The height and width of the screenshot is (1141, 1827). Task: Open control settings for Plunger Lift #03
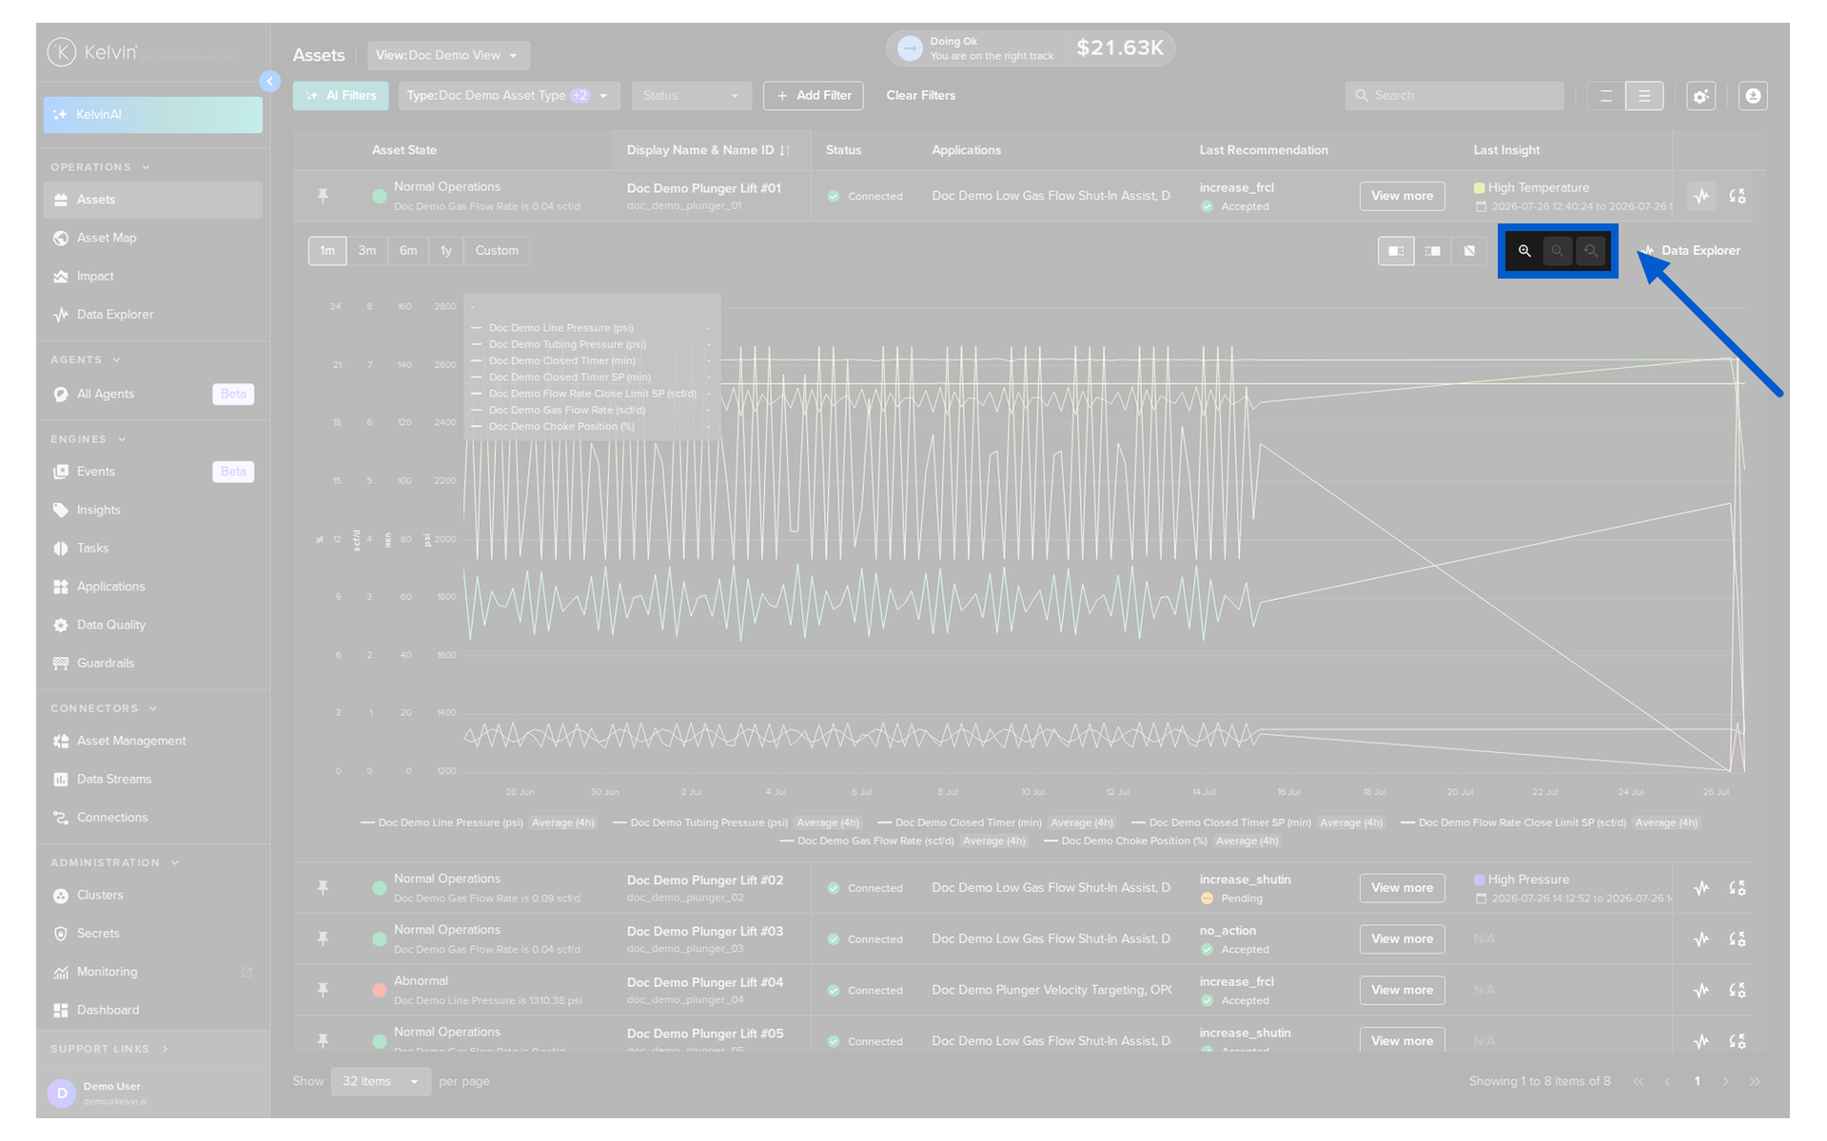pos(1737,939)
